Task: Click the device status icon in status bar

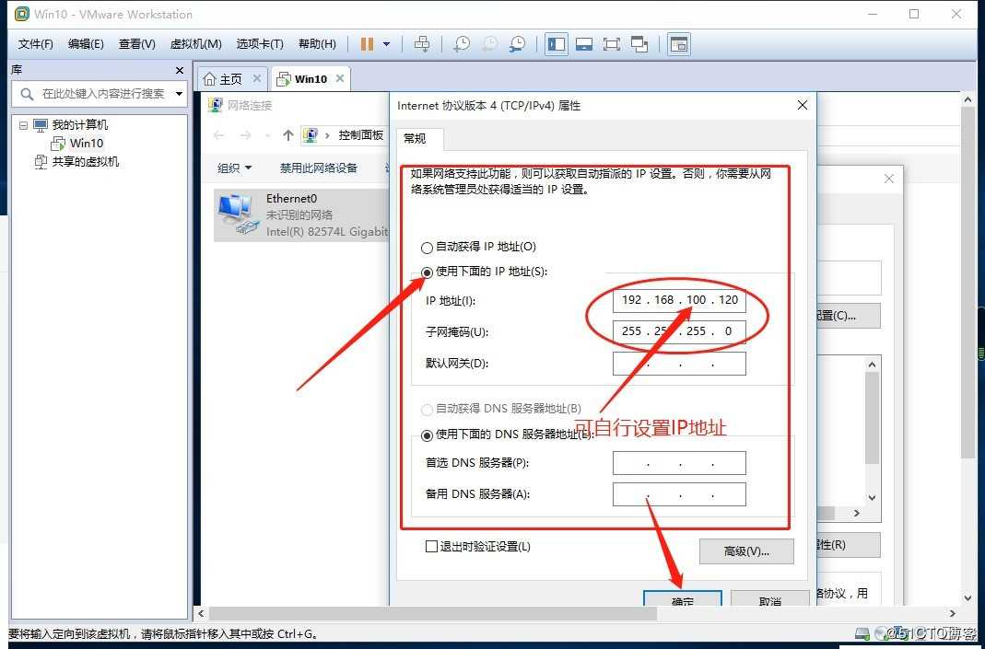Action: pyautogui.click(x=862, y=633)
